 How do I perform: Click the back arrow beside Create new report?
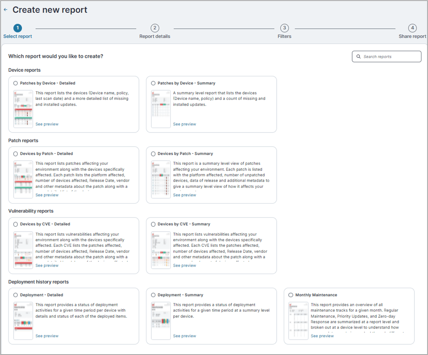(x=5, y=9)
